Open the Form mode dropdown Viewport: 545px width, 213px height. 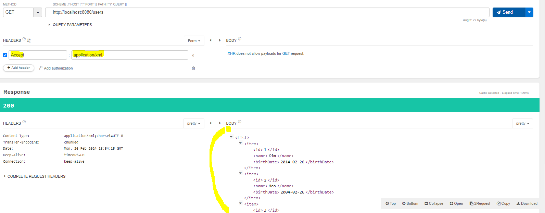194,41
